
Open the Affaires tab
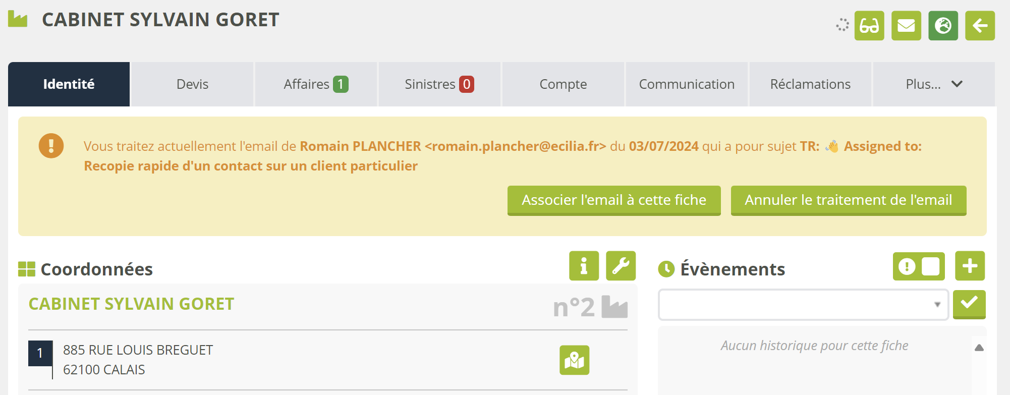(316, 84)
